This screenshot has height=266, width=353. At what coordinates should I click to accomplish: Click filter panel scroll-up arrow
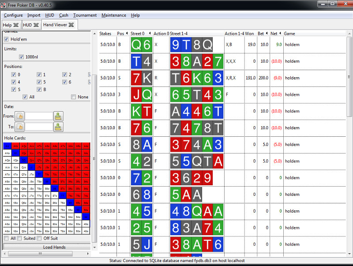click(x=94, y=34)
